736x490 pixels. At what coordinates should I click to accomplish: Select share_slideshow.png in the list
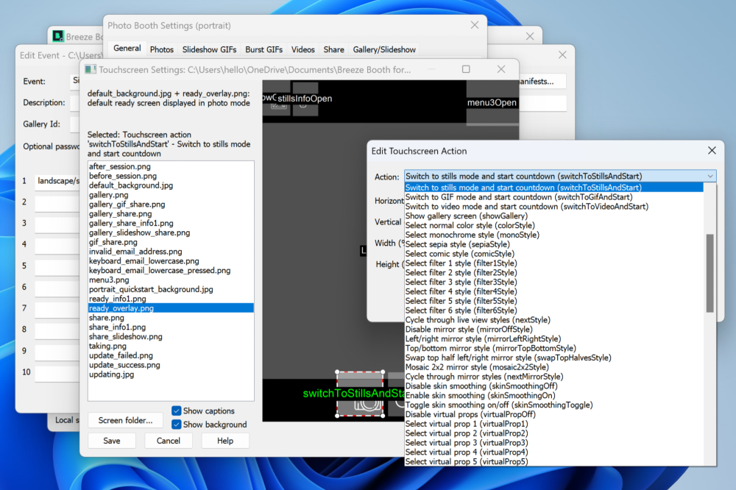171,336
